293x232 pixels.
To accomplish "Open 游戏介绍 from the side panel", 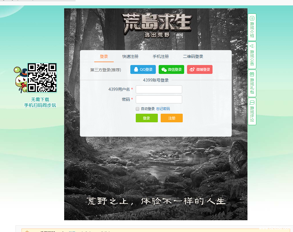I will click(252, 27).
